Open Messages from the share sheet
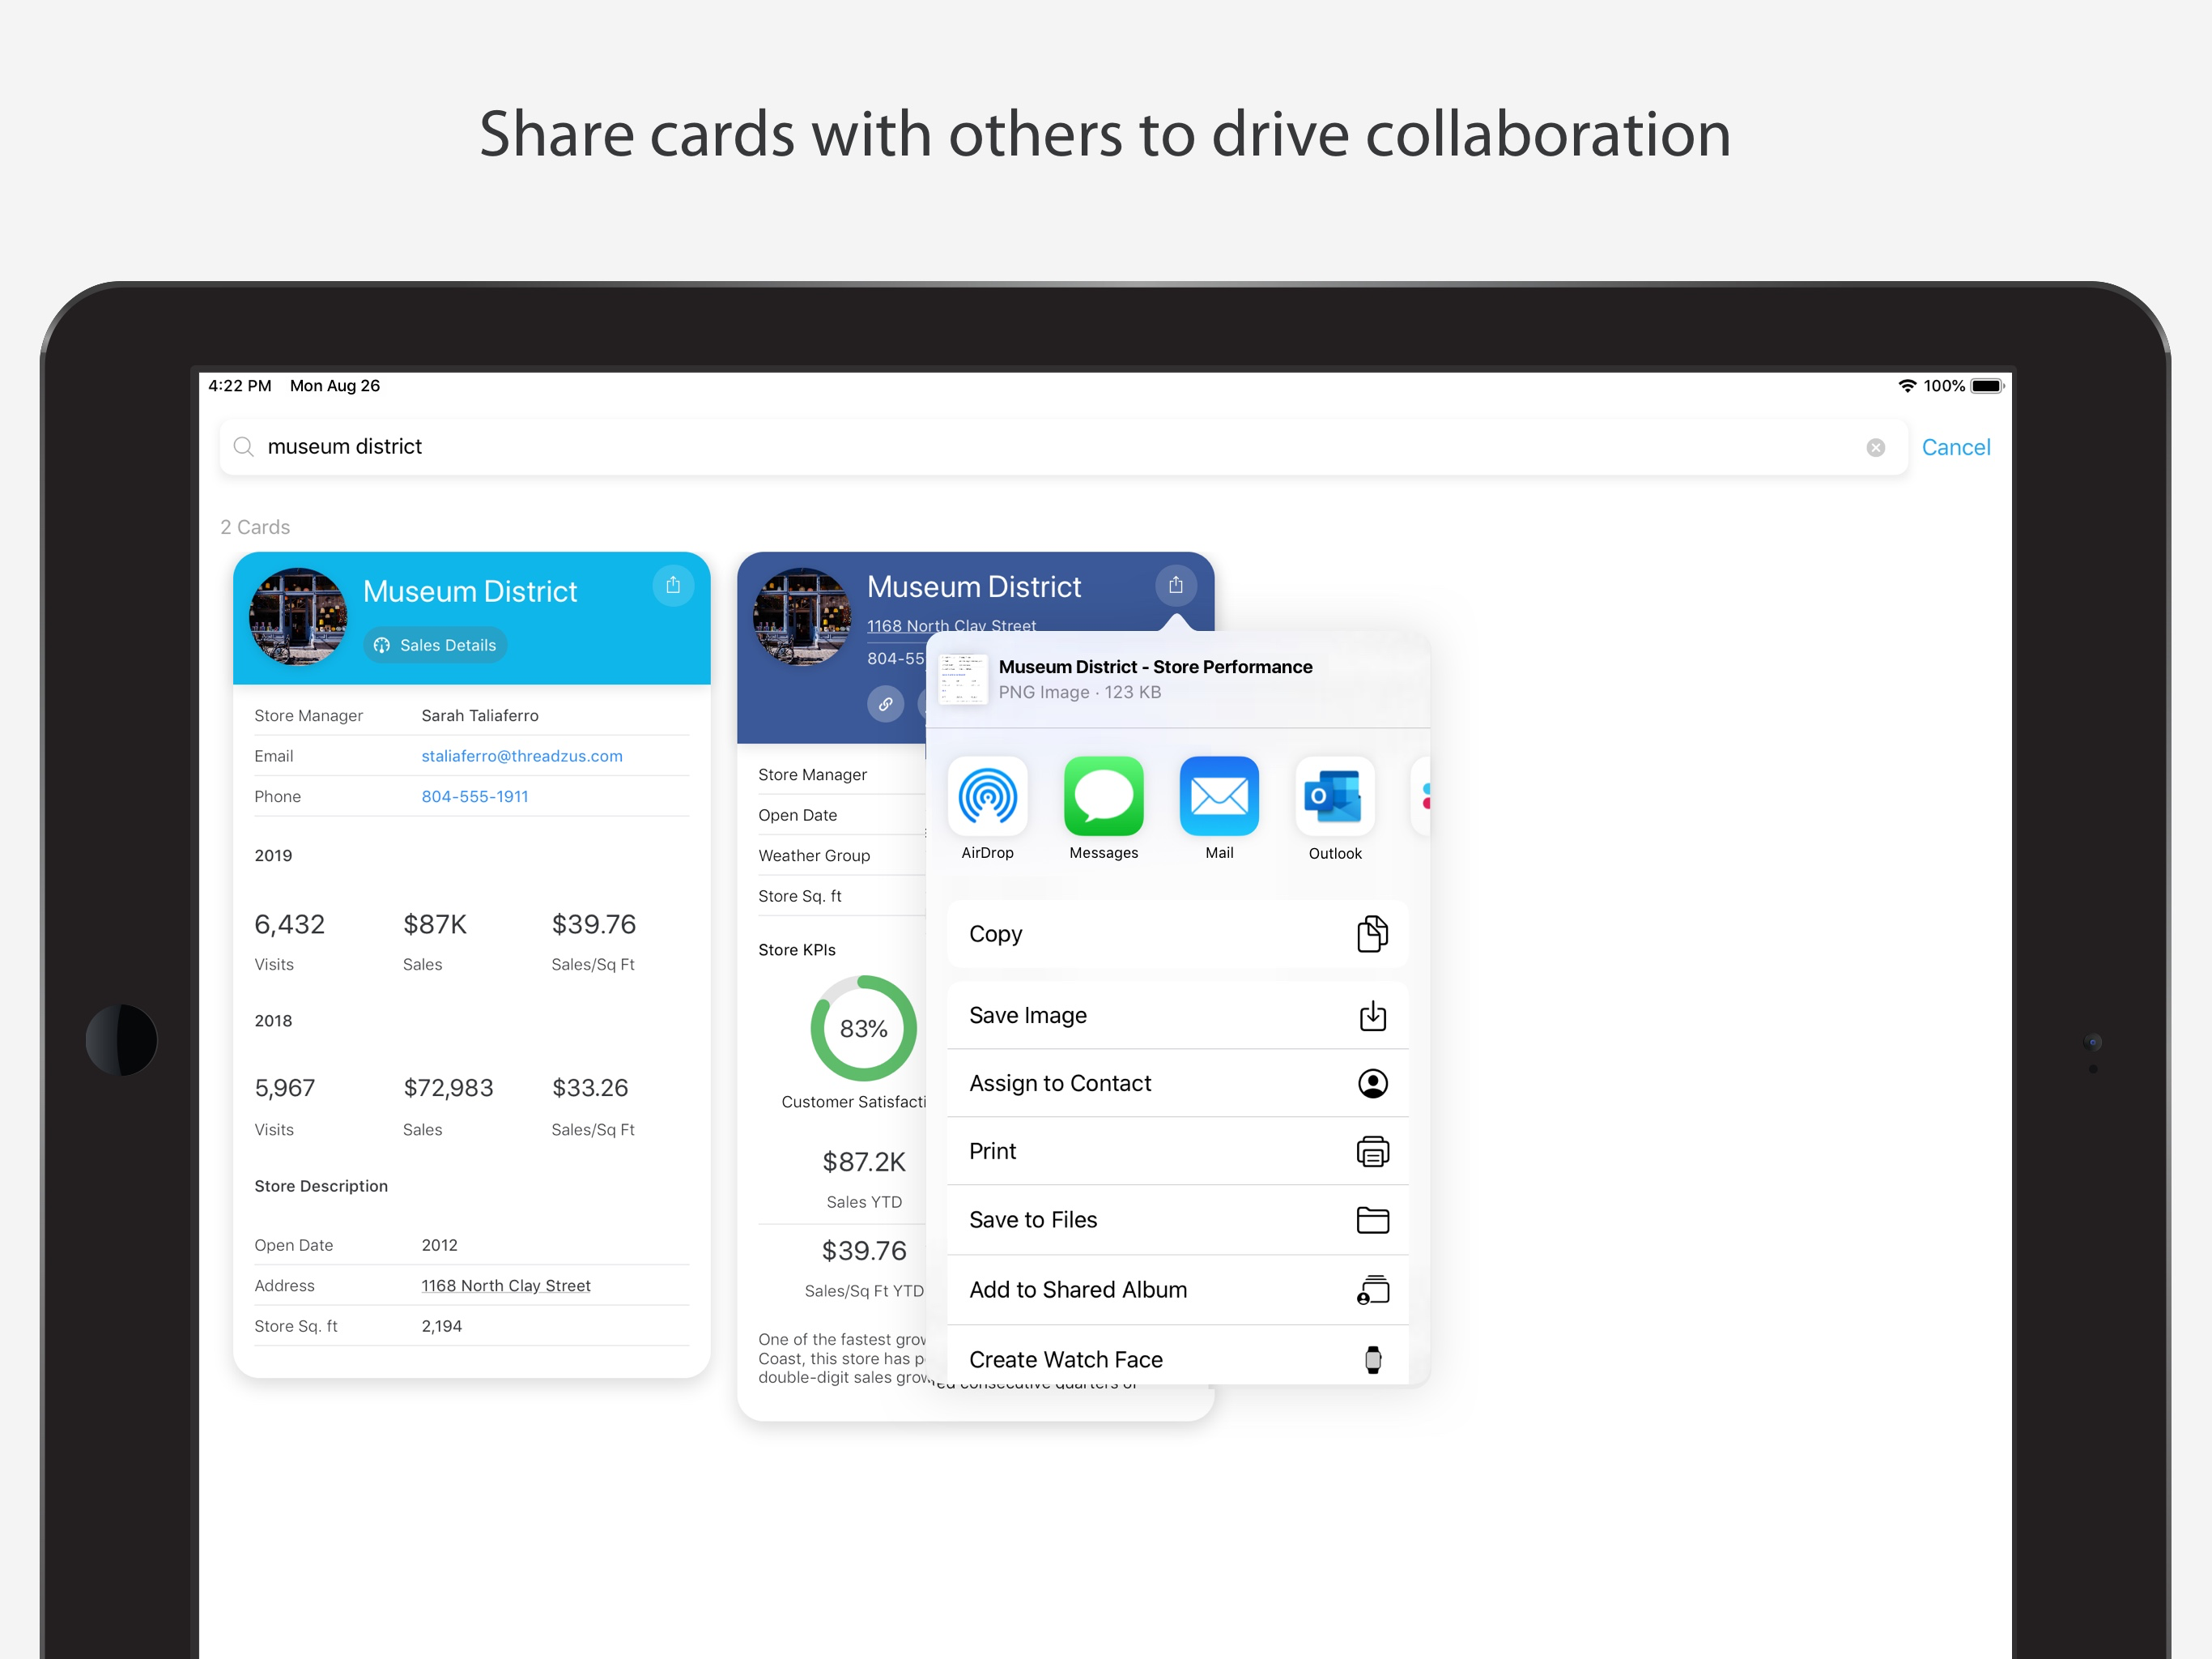2212x1659 pixels. (x=1103, y=796)
